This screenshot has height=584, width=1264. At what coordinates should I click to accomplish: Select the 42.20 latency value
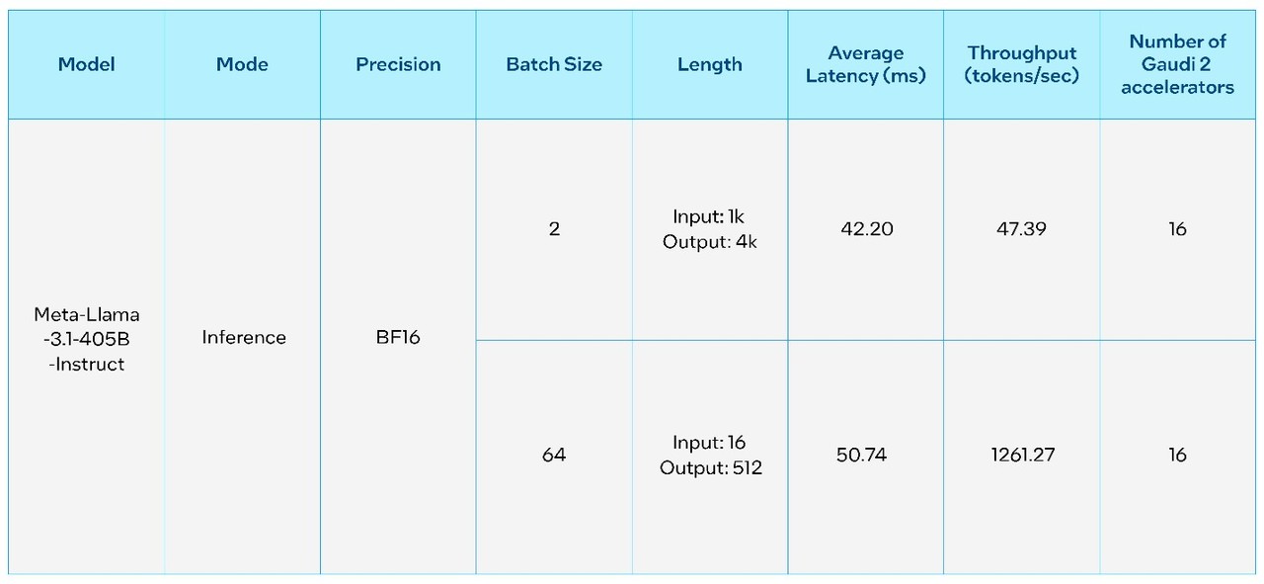click(866, 229)
